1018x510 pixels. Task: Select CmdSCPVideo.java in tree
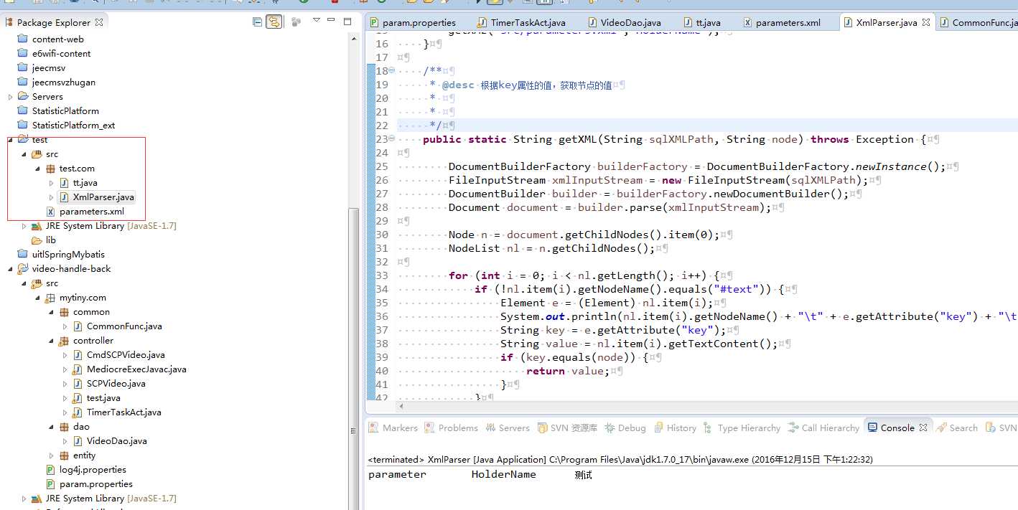coord(126,355)
